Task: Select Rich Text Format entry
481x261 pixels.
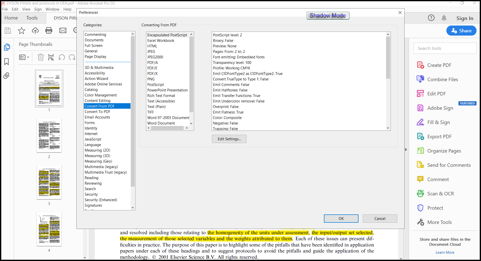Action: pyautogui.click(x=168, y=96)
